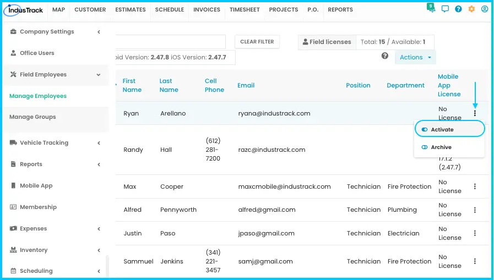Viewport: 494px width, 280px height.
Task: Click the Field Employees tools icon
Action: coord(13,74)
